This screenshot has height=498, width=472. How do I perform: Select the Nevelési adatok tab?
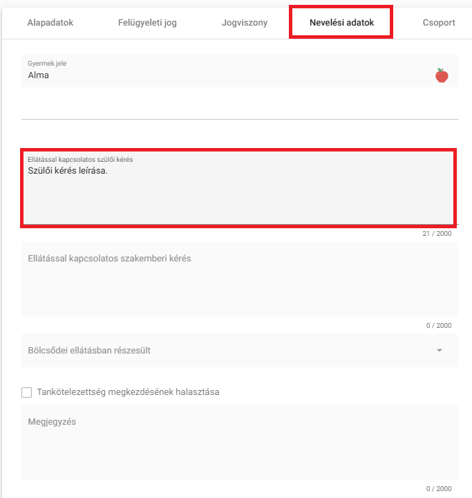point(341,23)
